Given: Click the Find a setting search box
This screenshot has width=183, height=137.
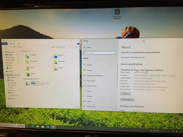Looking at the screenshot, I should [100, 53].
